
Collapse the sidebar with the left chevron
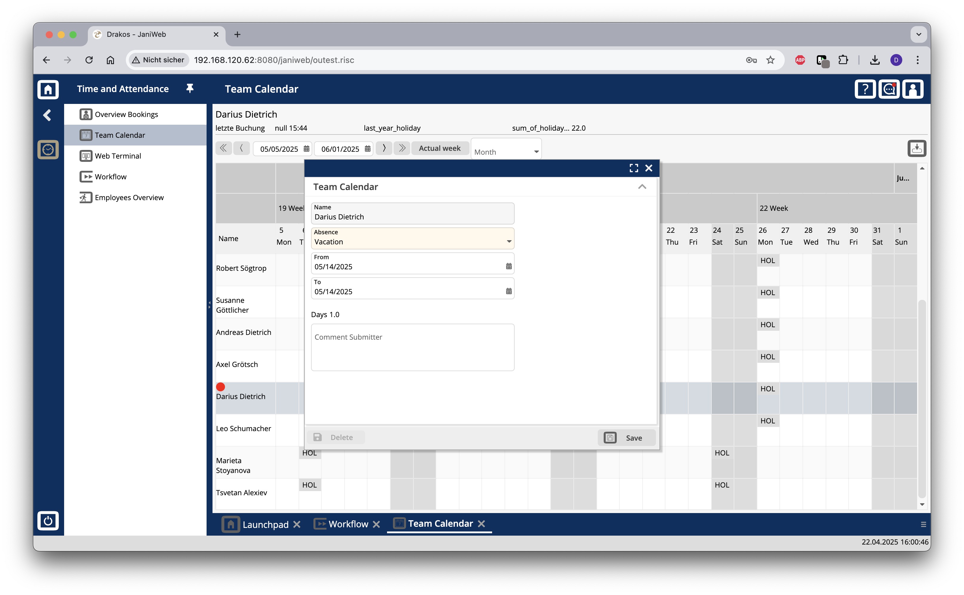point(47,115)
